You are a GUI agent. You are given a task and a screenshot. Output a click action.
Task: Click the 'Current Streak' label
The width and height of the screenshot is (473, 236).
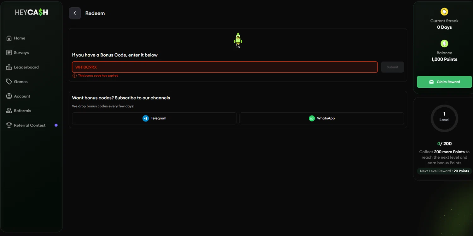click(x=444, y=21)
